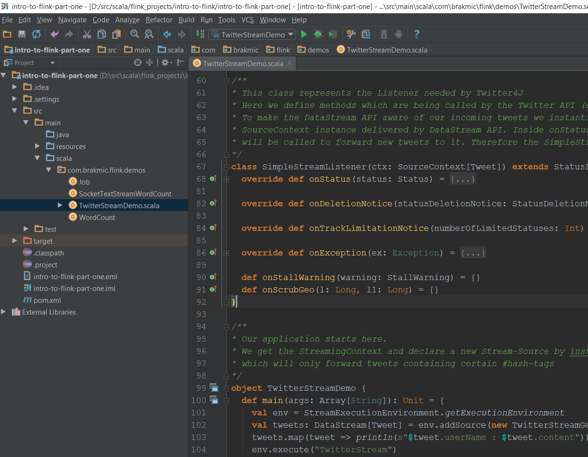Screen dimensions: 588x457
Task: Click the SDK Manager toolbar icon
Action: click(x=384, y=34)
